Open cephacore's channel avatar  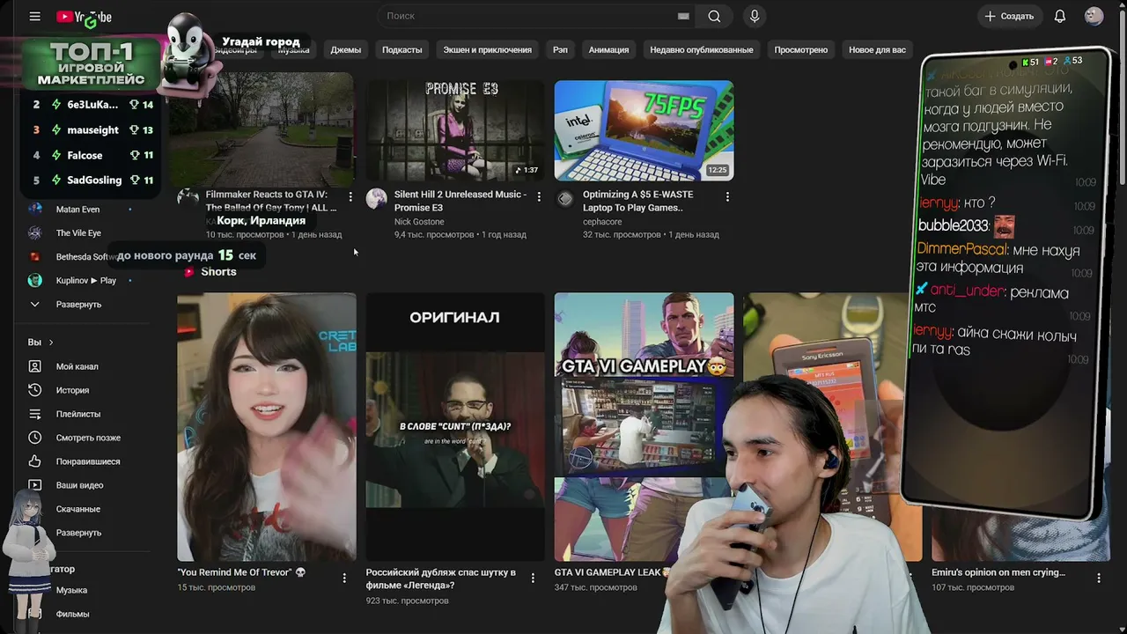pos(564,198)
